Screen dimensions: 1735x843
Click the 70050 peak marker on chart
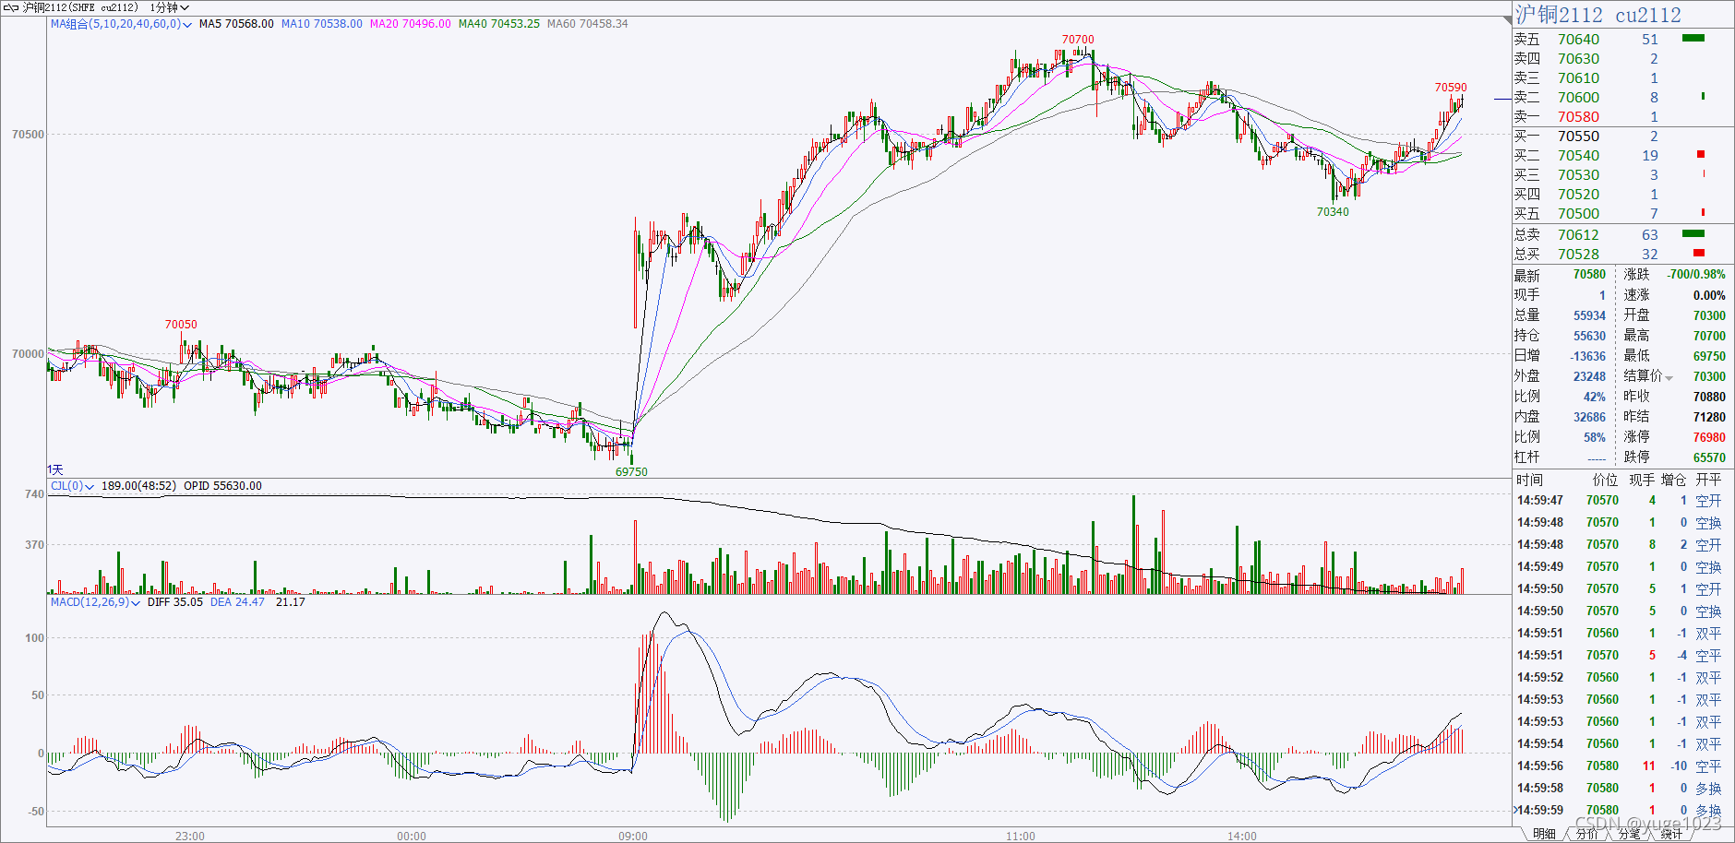coord(181,325)
